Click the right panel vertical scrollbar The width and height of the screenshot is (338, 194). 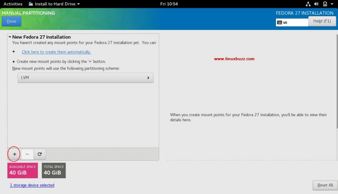coord(337,81)
